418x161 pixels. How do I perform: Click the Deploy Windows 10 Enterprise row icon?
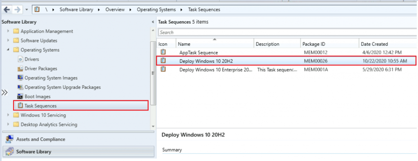pos(163,69)
